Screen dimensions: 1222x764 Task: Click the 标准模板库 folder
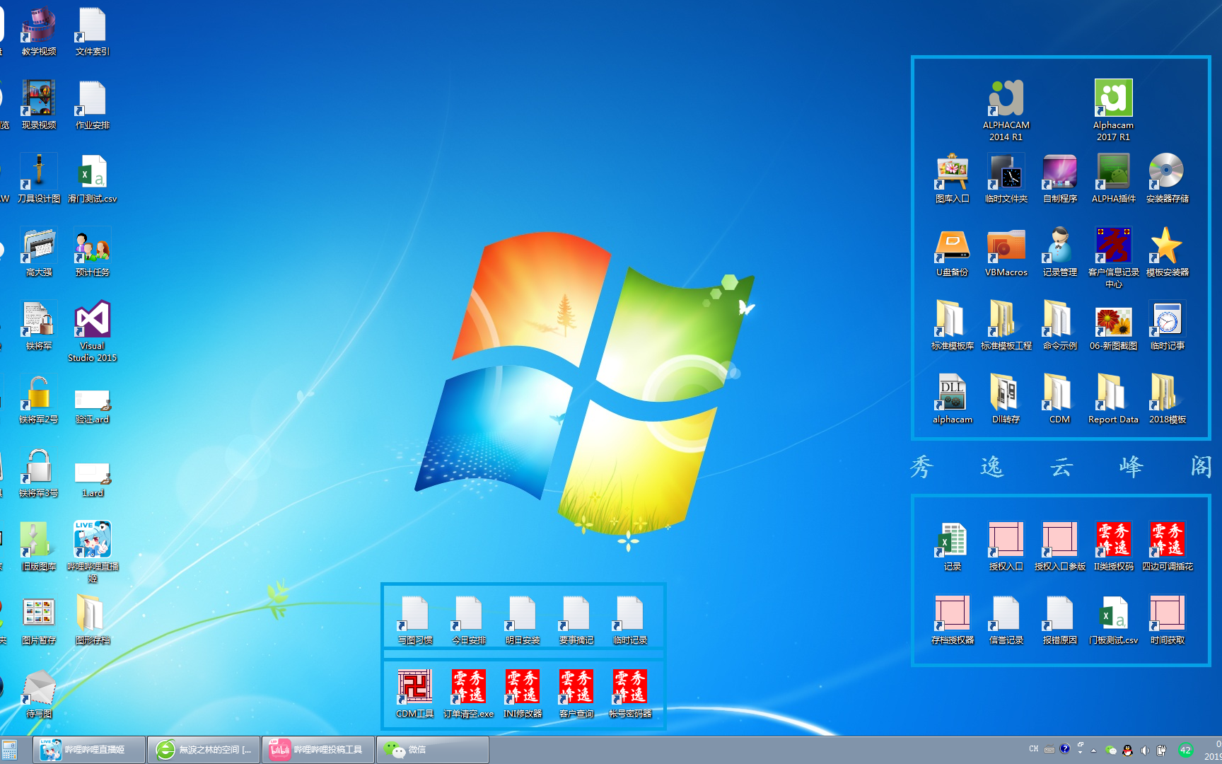(x=952, y=325)
